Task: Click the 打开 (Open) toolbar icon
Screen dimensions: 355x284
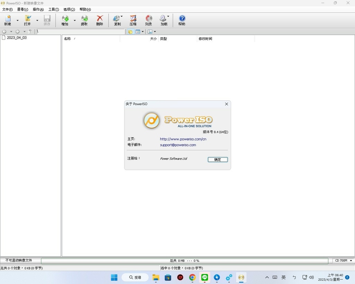Action: [x=27, y=20]
